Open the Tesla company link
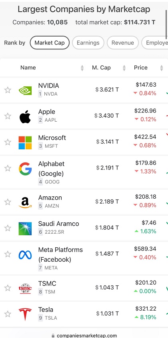The width and height of the screenshot is (168, 338). pos(46,309)
